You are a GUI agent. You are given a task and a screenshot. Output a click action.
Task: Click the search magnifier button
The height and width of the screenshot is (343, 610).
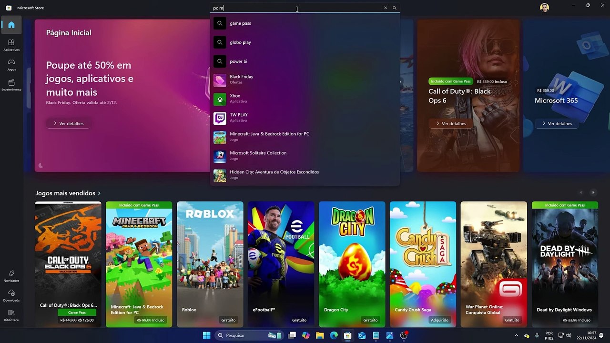(395, 8)
